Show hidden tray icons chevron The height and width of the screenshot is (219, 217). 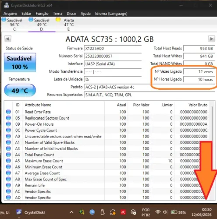click(x=71, y=212)
